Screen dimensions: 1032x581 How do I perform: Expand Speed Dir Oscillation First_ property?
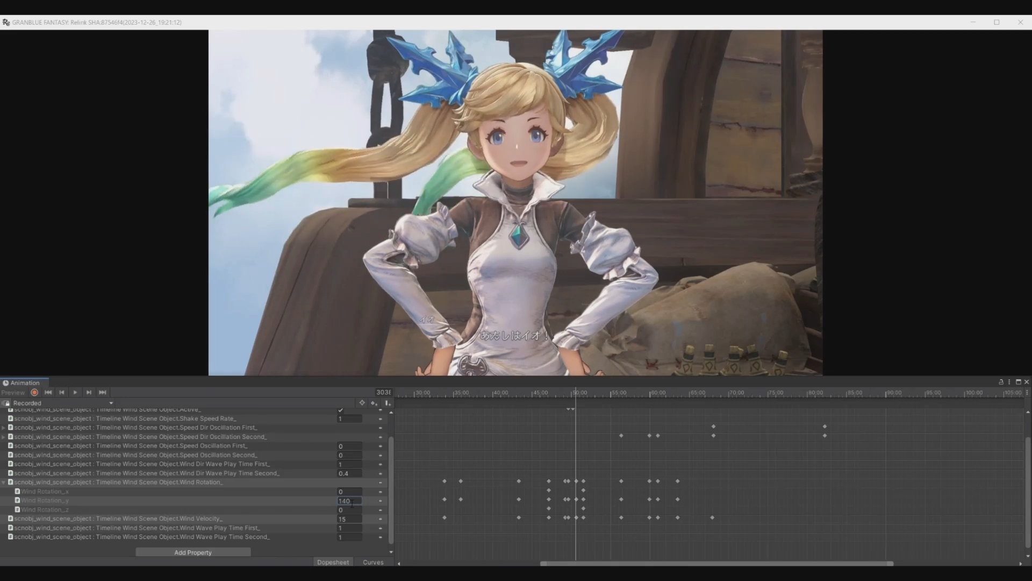coord(4,428)
